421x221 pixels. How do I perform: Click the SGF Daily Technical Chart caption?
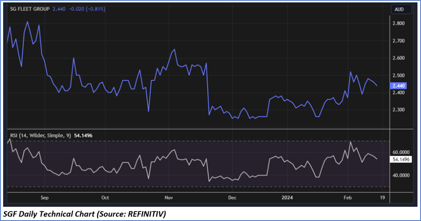click(85, 214)
